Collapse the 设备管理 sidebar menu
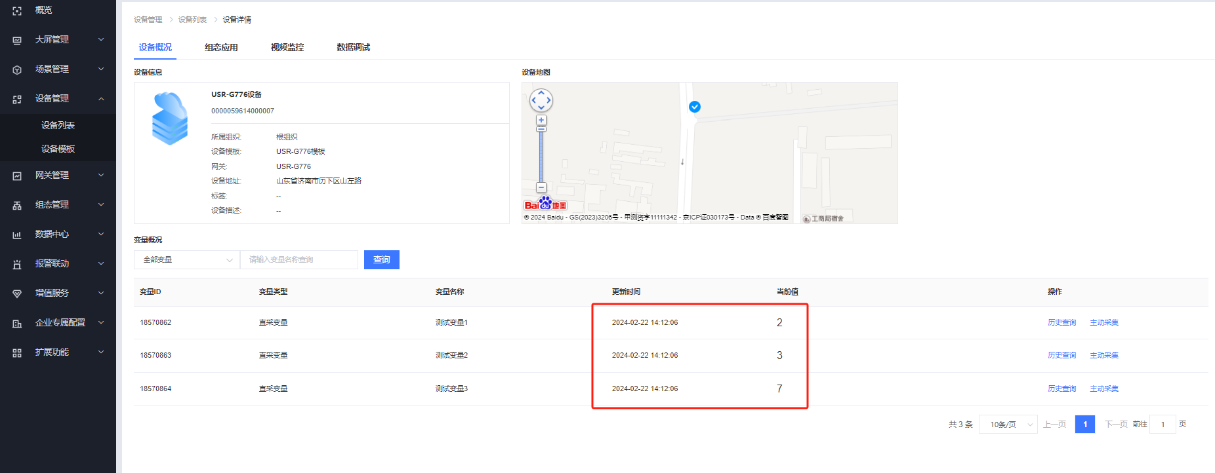The height and width of the screenshot is (473, 1215). pos(101,99)
